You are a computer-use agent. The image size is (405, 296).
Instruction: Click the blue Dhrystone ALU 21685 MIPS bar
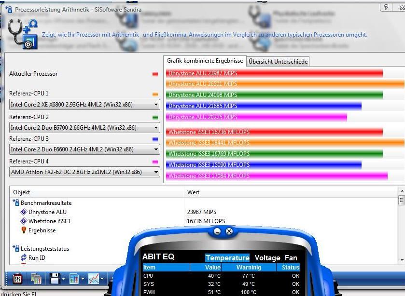click(264, 106)
